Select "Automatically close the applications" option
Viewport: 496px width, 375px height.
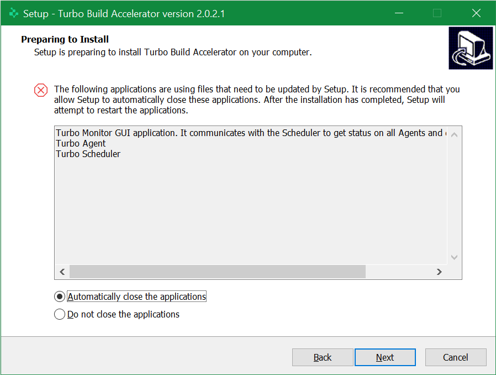[x=60, y=296]
